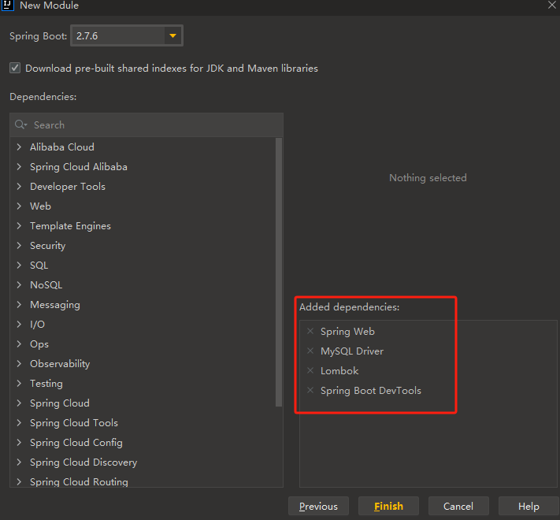Expand the Testing category

click(x=19, y=383)
